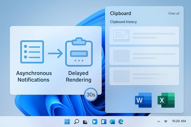This screenshot has height=127, width=191.
Task: Click the Word application icon
Action: pyautogui.click(x=143, y=100)
